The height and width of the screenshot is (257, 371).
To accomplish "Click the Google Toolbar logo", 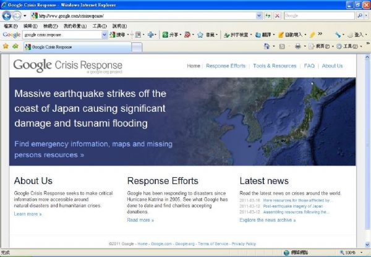I will tap(12, 35).
